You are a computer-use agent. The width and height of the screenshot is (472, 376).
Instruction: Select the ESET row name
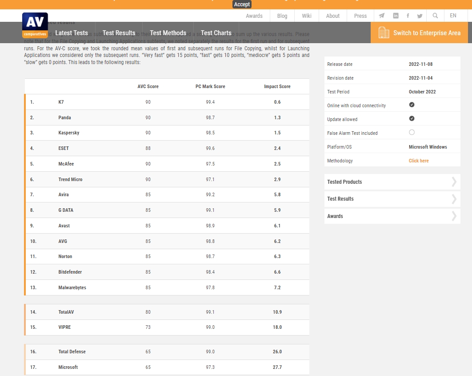64,148
